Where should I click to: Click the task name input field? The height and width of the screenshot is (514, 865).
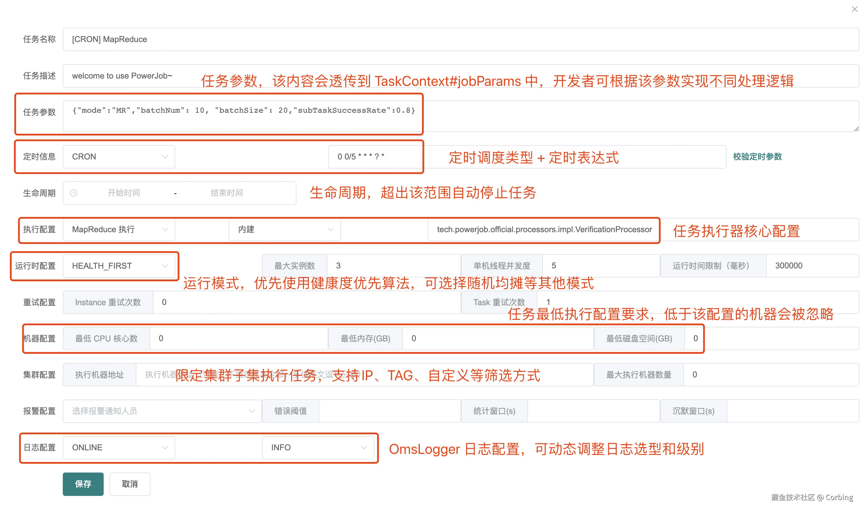pos(461,39)
